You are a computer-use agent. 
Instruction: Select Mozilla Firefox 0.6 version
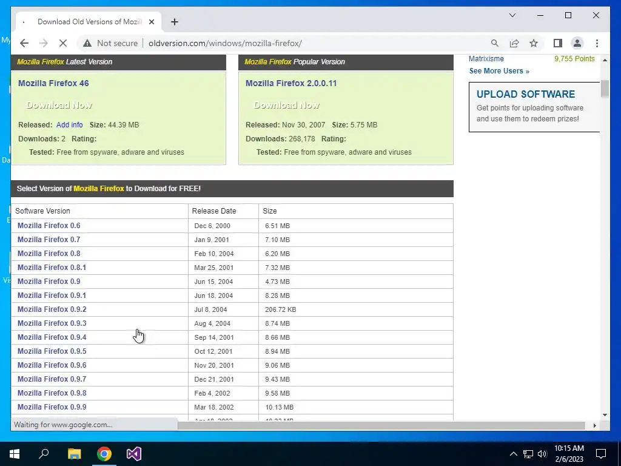point(49,226)
